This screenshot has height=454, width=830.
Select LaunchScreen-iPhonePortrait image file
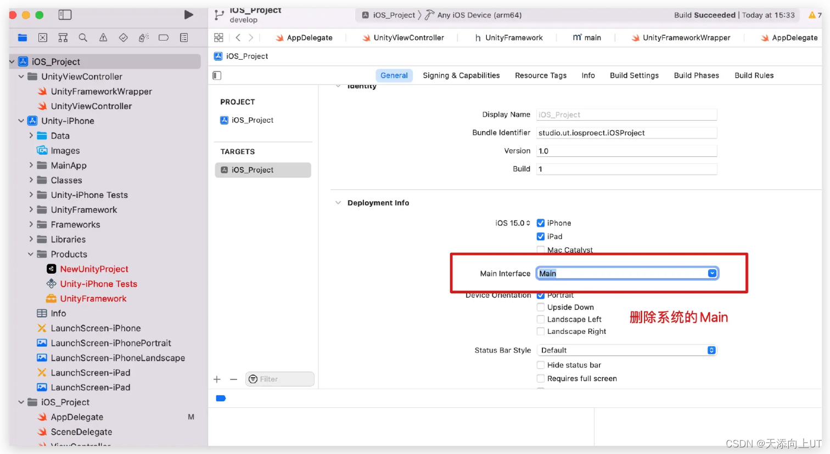pyautogui.click(x=104, y=343)
